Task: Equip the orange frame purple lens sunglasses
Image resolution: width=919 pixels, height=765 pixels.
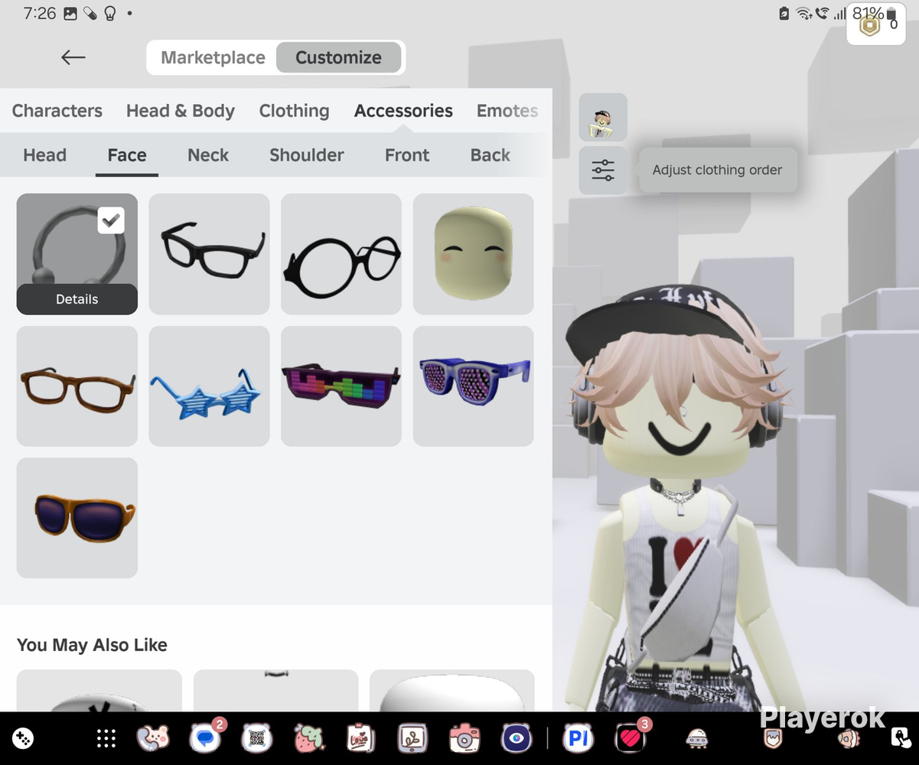Action: click(x=77, y=518)
